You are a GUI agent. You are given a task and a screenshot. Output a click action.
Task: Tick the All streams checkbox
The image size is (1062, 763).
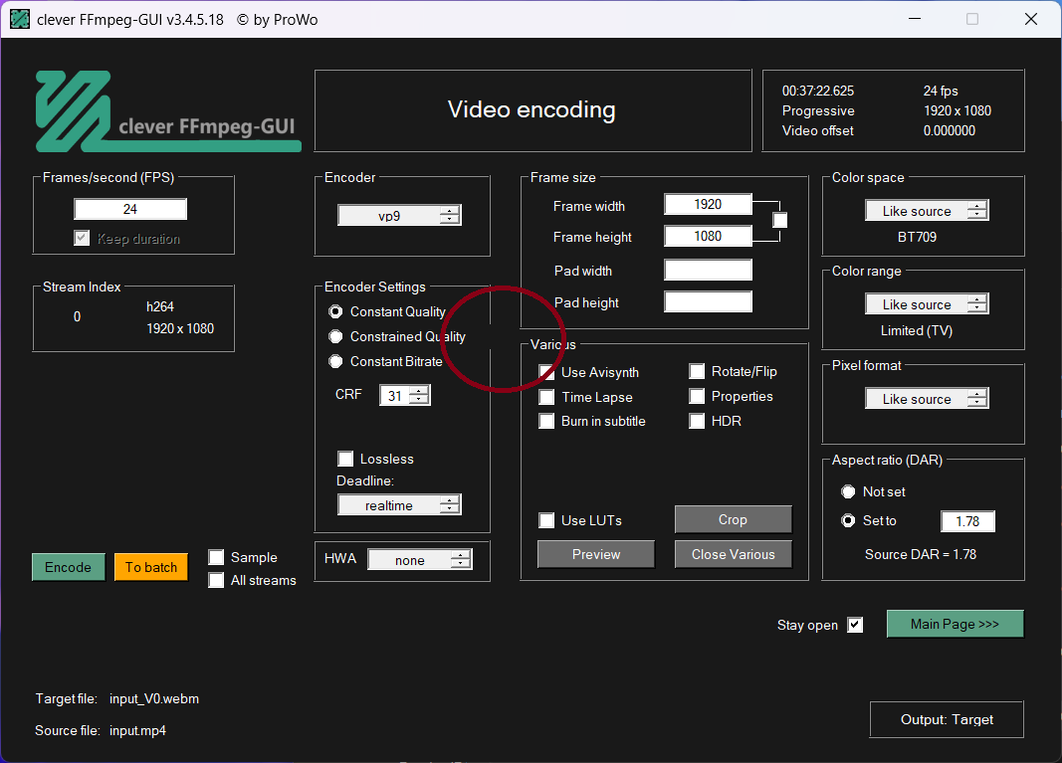click(216, 580)
